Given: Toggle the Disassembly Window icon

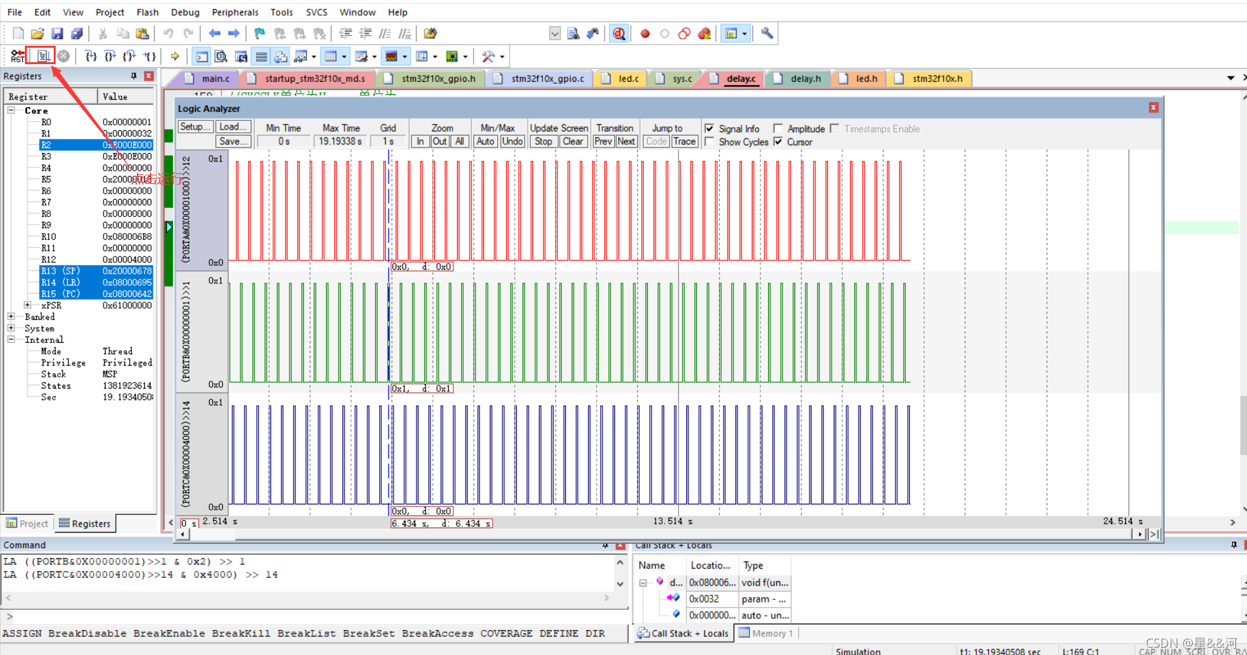Looking at the screenshot, I should pyautogui.click(x=221, y=57).
